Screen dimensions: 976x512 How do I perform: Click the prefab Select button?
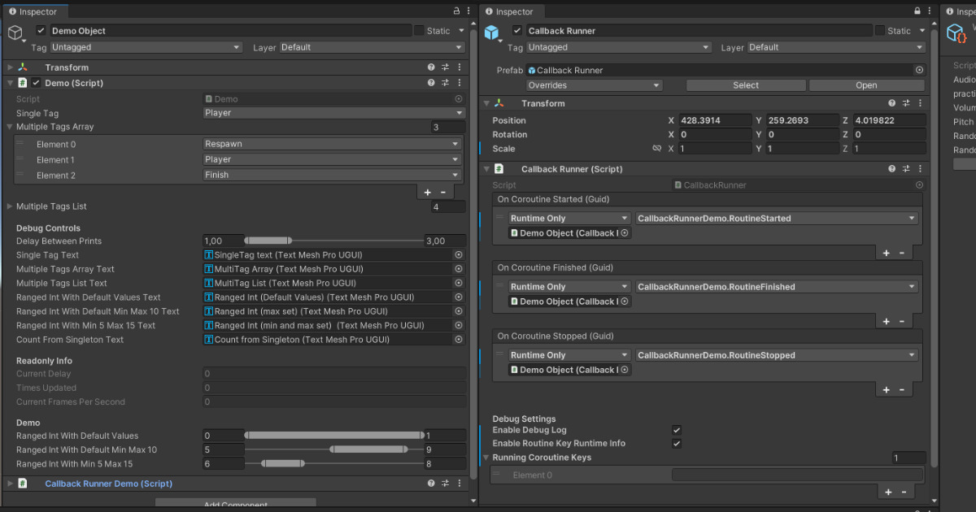point(746,85)
